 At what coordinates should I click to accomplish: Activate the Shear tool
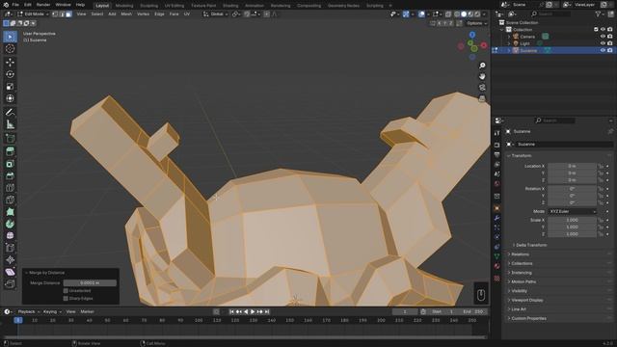pyautogui.click(x=11, y=272)
